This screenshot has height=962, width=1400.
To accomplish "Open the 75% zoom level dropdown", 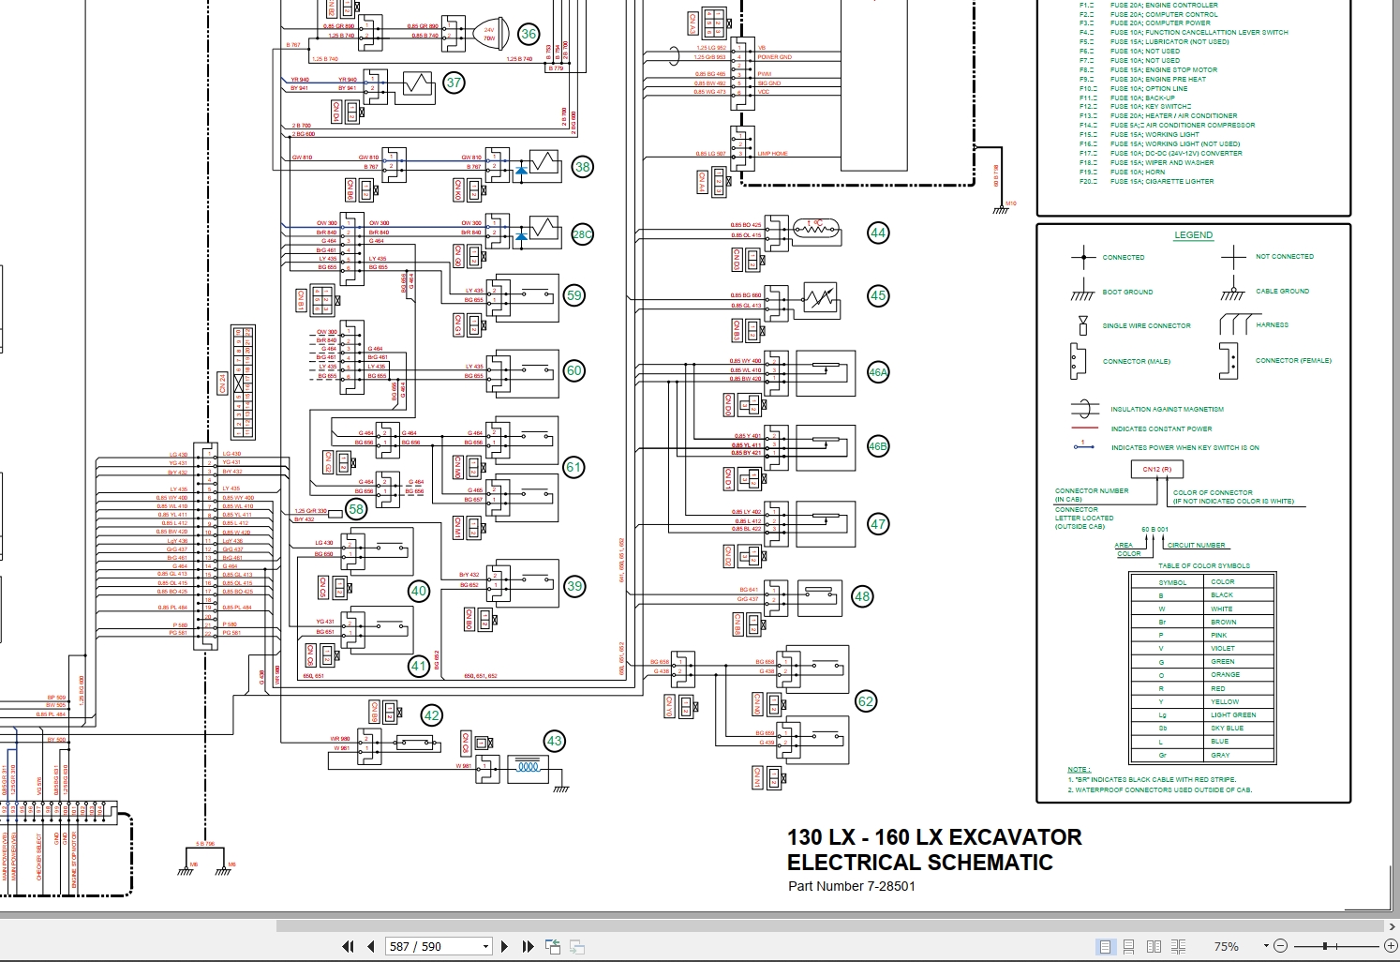I will pyautogui.click(x=1265, y=945).
